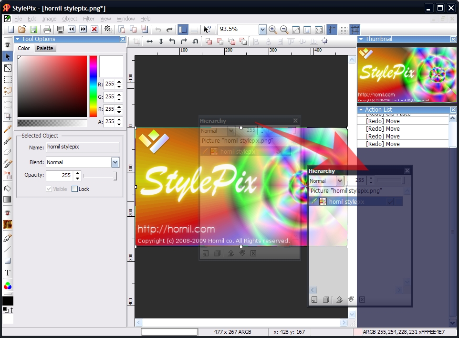Click the Zoom In magnifier icon

(272, 30)
